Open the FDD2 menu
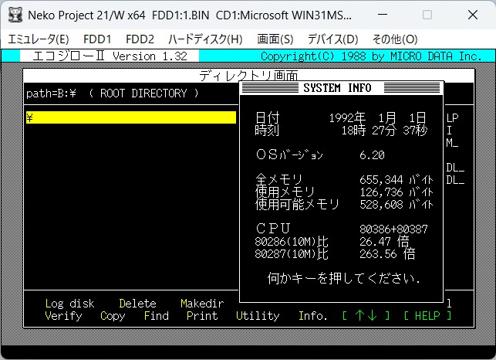This screenshot has width=496, height=360. click(x=140, y=39)
